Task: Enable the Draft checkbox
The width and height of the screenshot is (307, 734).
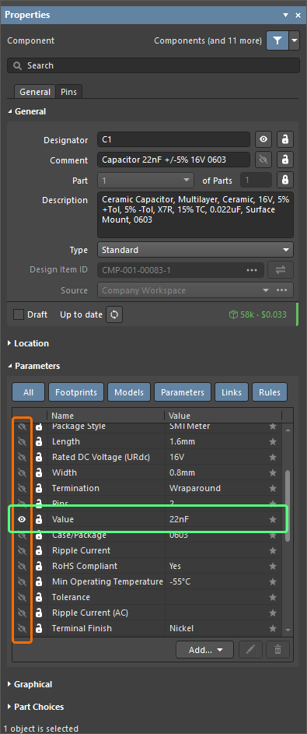Action: tap(19, 314)
